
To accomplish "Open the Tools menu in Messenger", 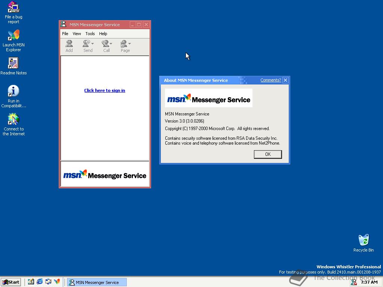I will (90, 34).
